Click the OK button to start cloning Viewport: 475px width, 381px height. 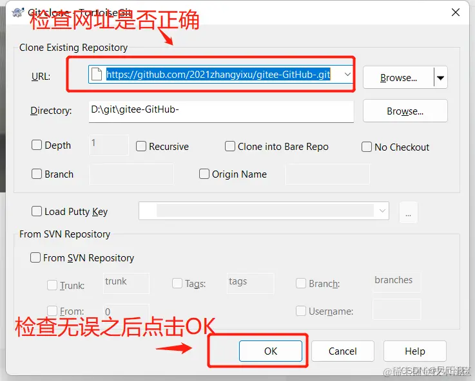pyautogui.click(x=271, y=351)
